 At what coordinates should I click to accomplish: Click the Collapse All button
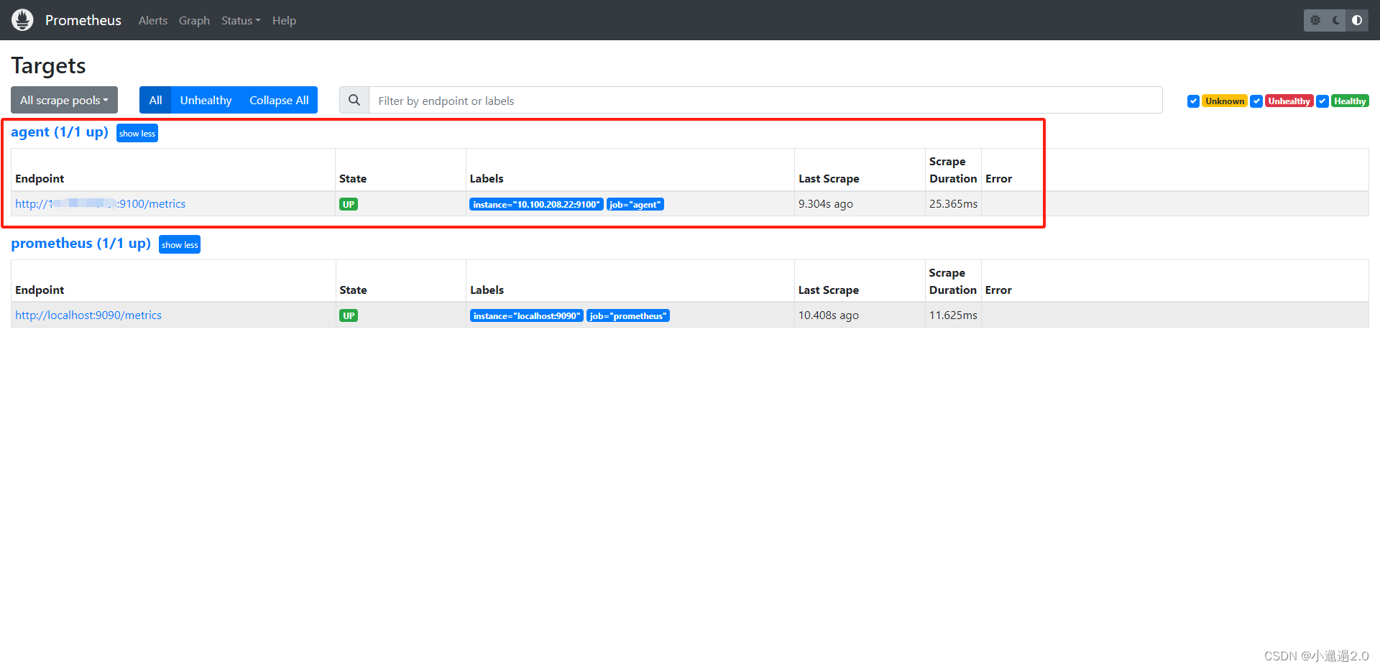(279, 101)
